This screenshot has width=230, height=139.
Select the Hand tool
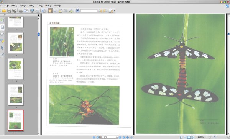pyautogui.click(x=50, y=11)
